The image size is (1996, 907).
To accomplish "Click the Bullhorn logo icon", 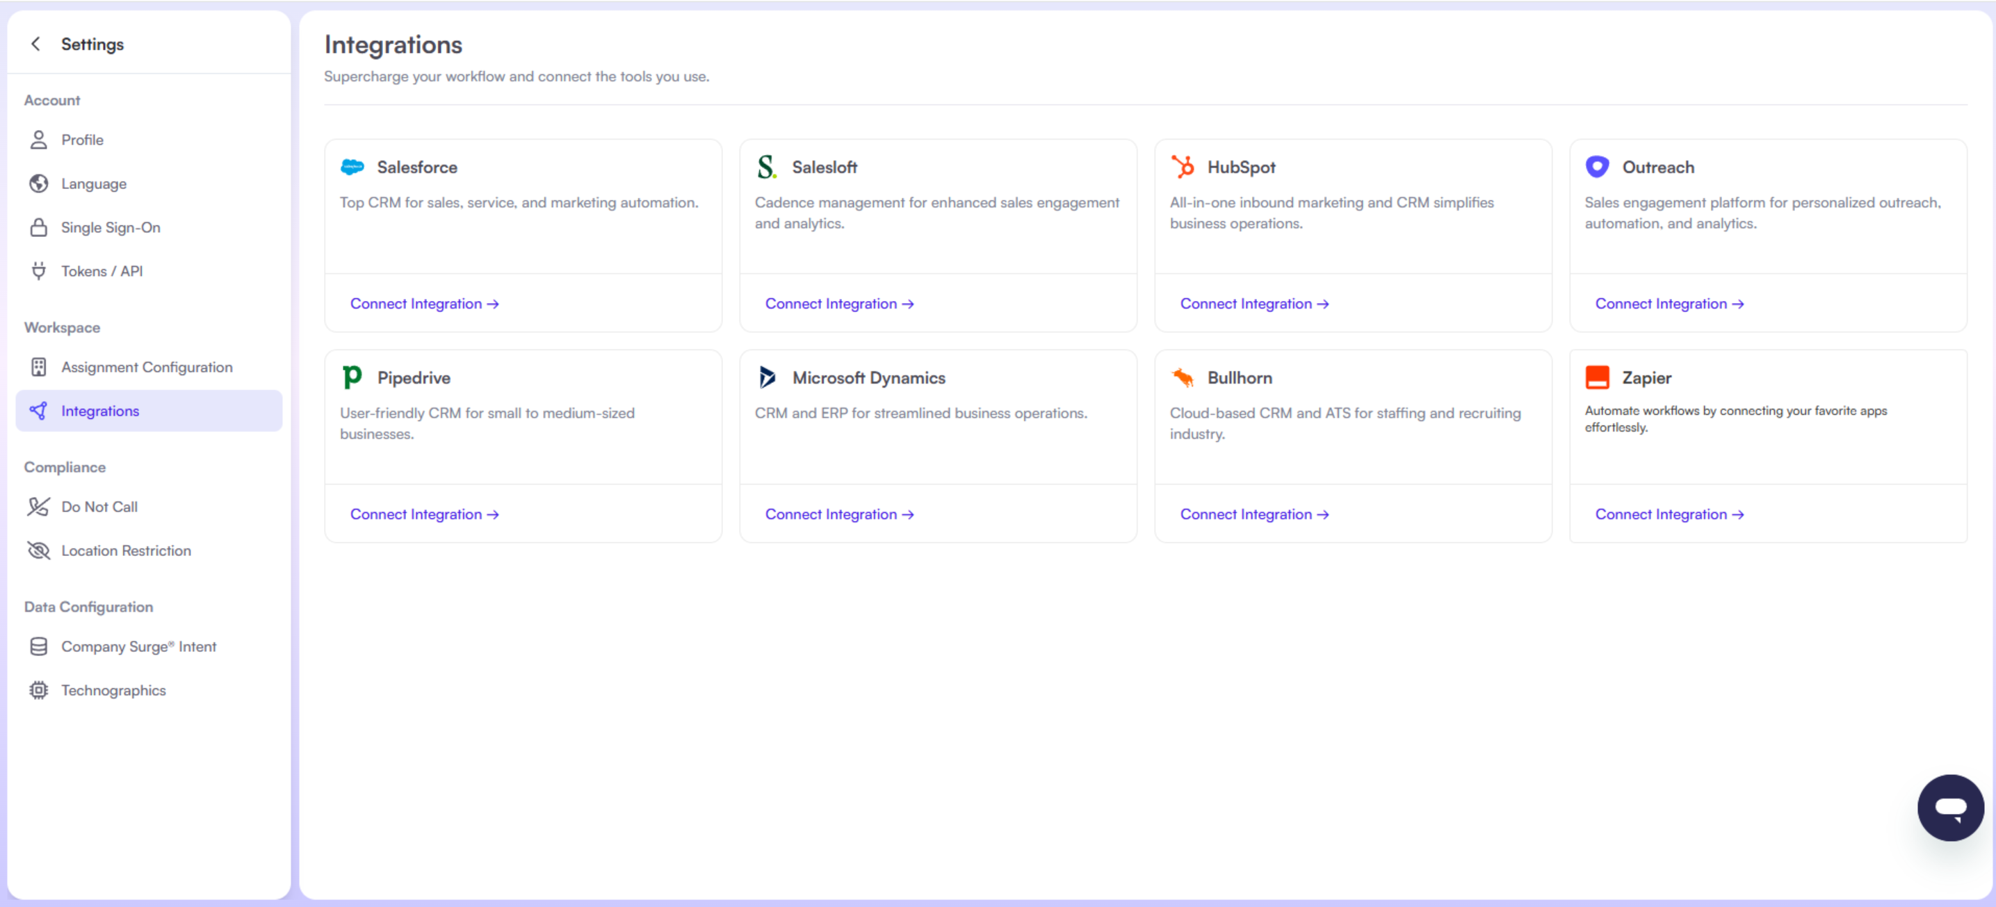I will pyautogui.click(x=1183, y=377).
